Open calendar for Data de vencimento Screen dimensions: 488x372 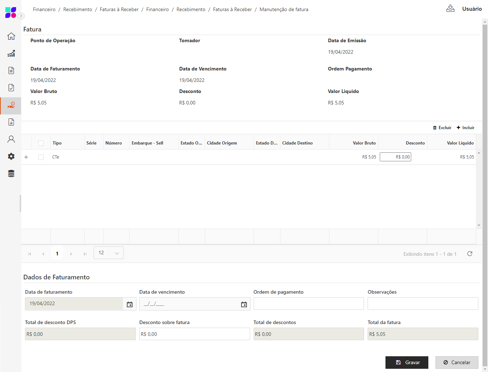(244, 304)
